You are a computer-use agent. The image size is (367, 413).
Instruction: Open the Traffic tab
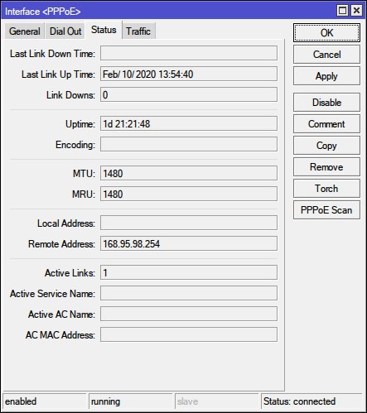click(x=138, y=31)
